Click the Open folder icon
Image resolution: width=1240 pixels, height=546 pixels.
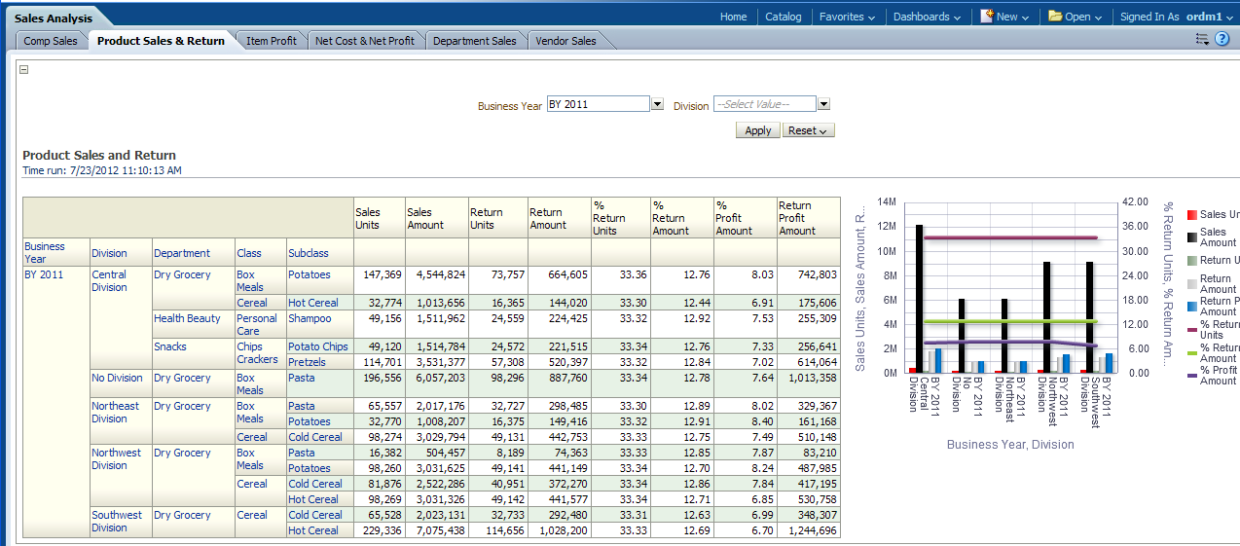point(1055,17)
